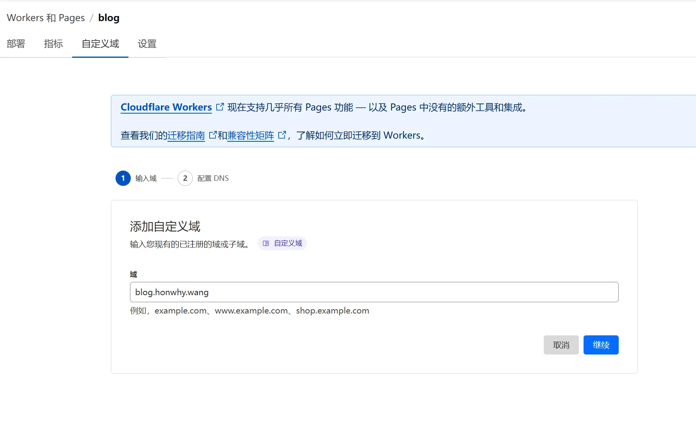
Task: Click the Workers 和 Pages breadcrumb
Action: point(46,18)
